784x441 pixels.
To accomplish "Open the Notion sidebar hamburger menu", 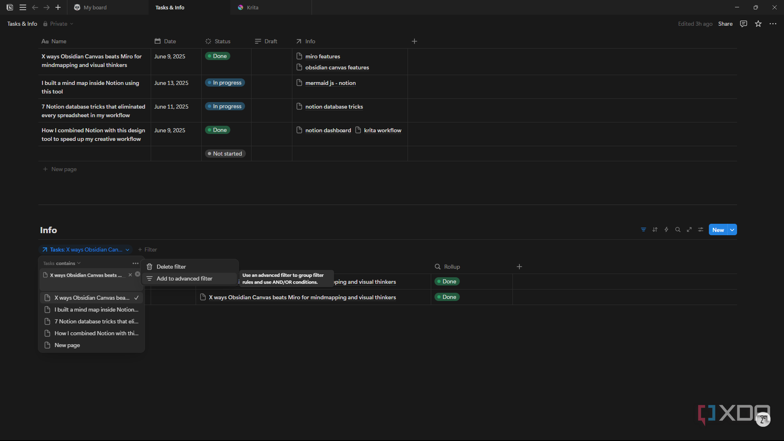I will pos(23,7).
